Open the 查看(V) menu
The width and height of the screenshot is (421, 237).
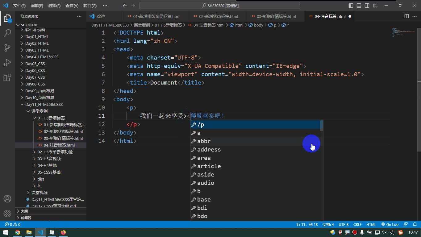(x=72, y=6)
